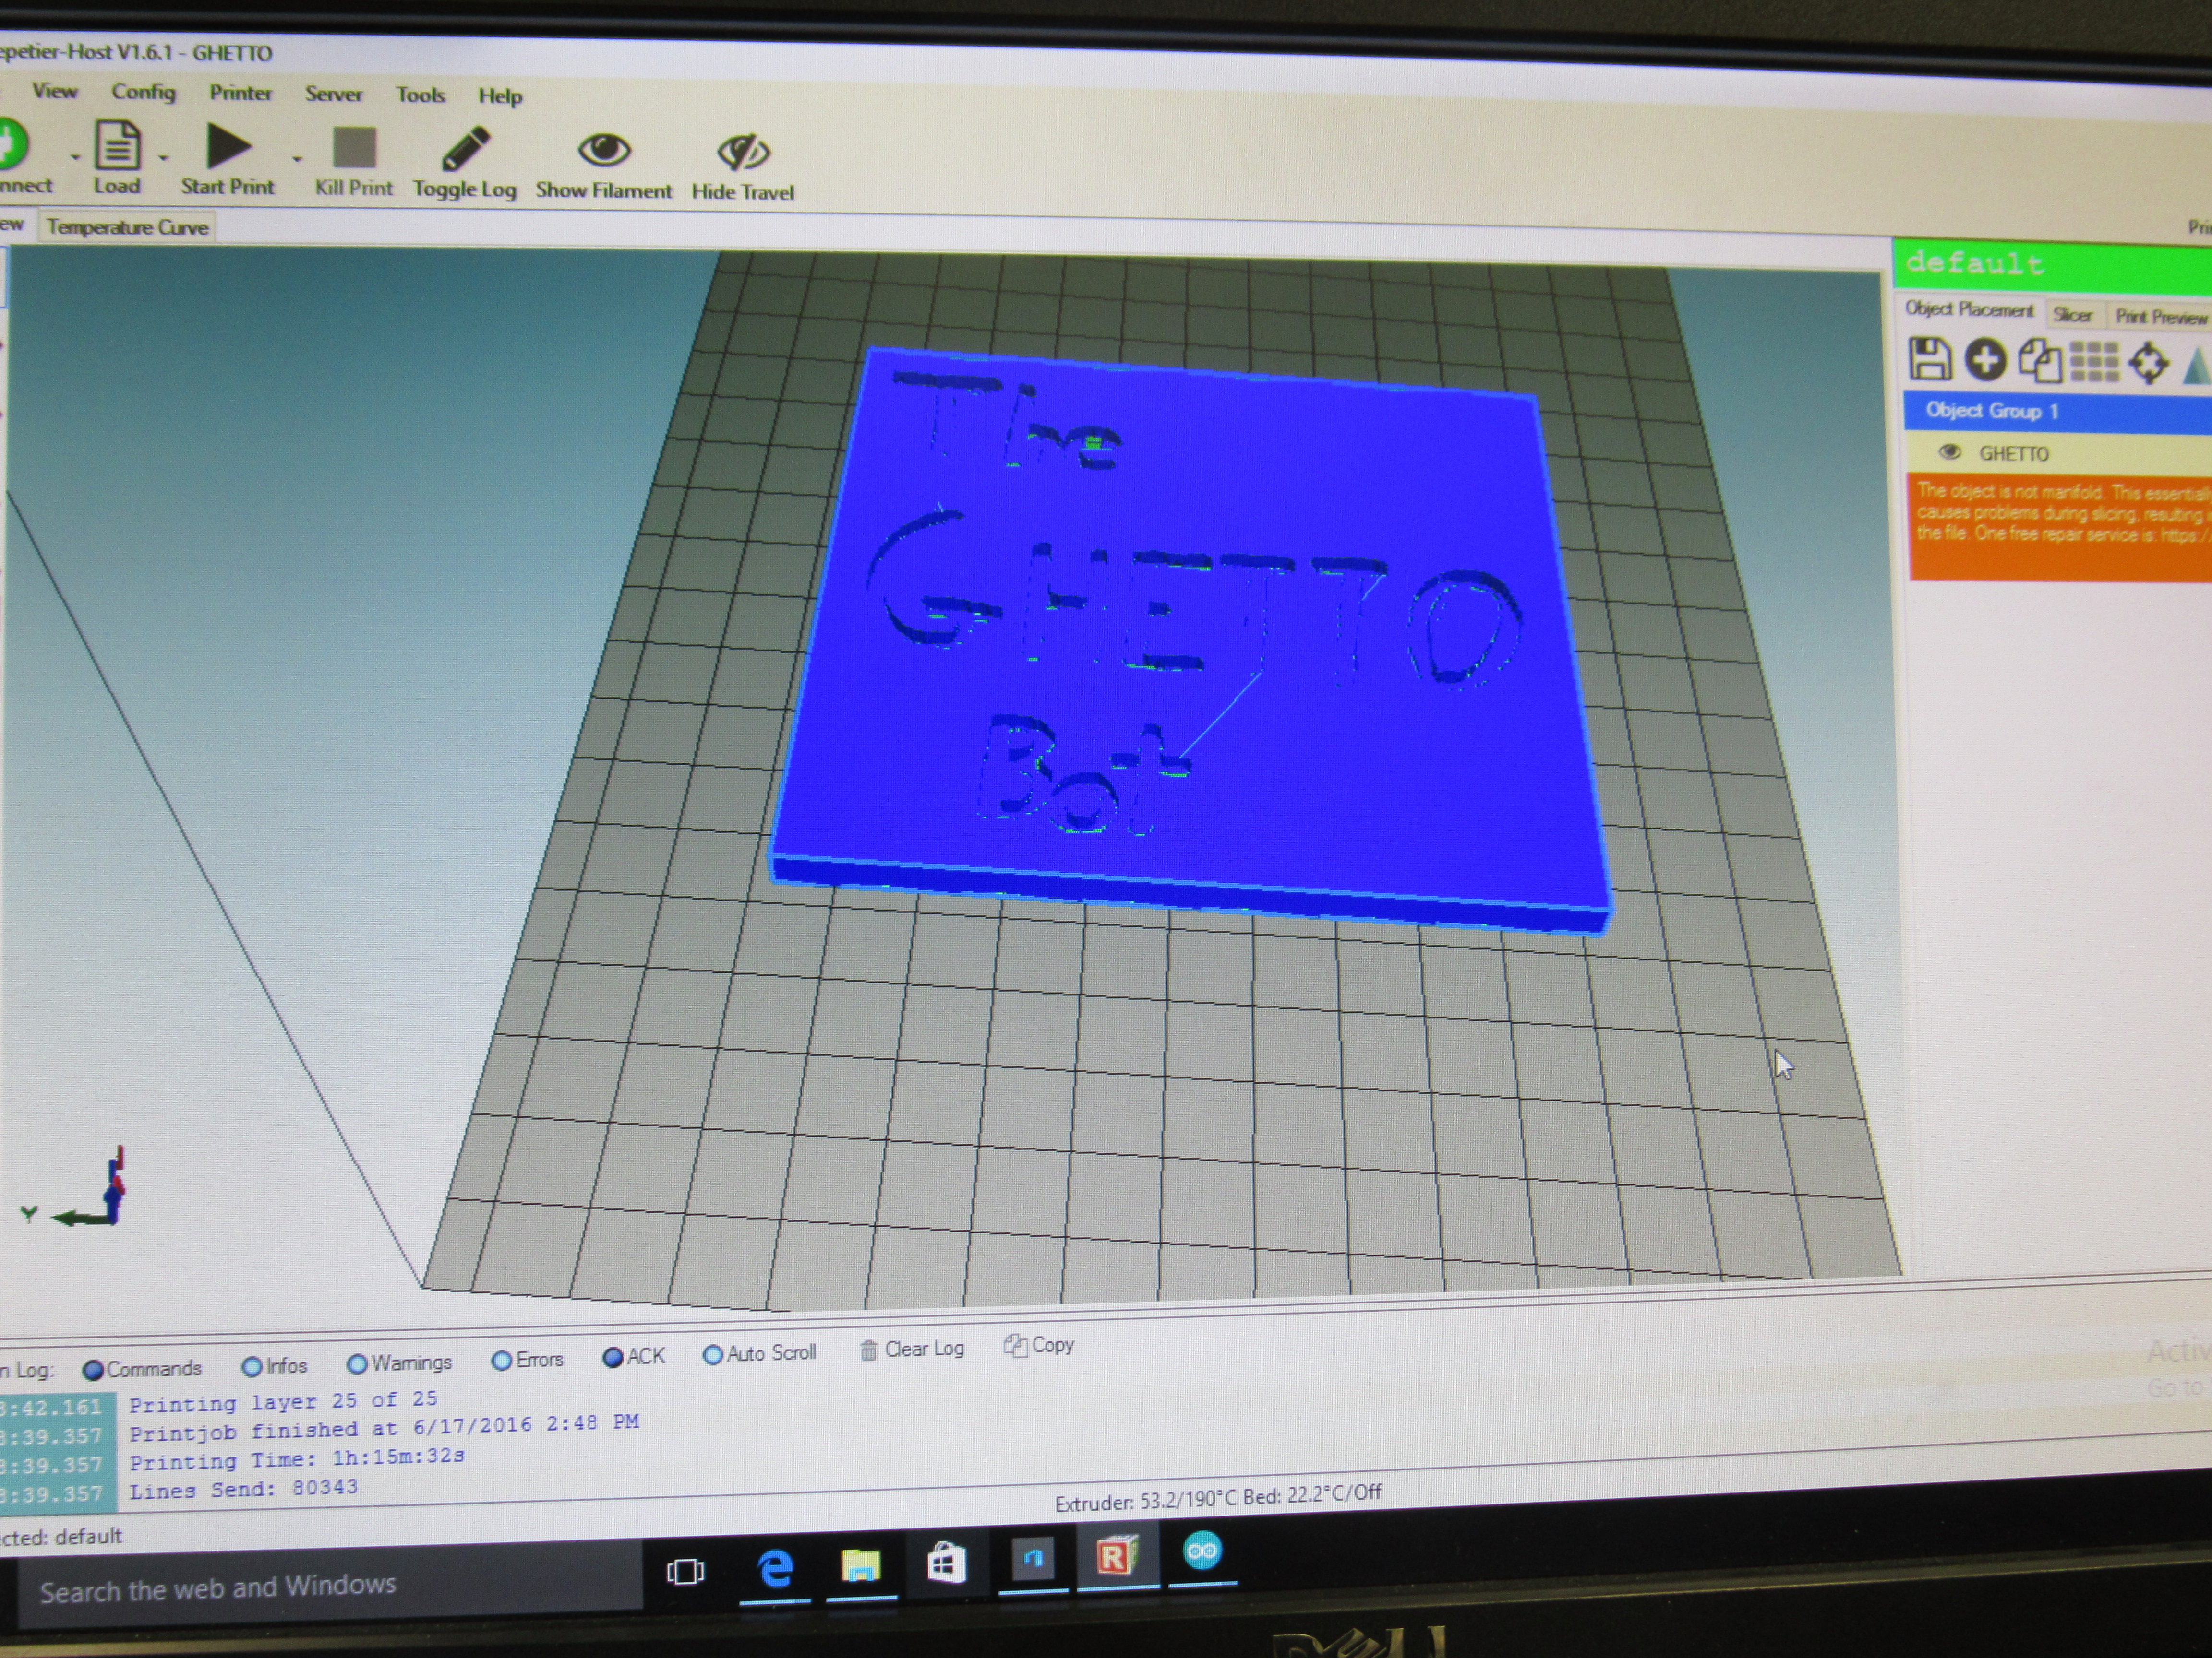Open Microsoft Edge from the taskbar
The height and width of the screenshot is (1658, 2212).
pos(775,1569)
